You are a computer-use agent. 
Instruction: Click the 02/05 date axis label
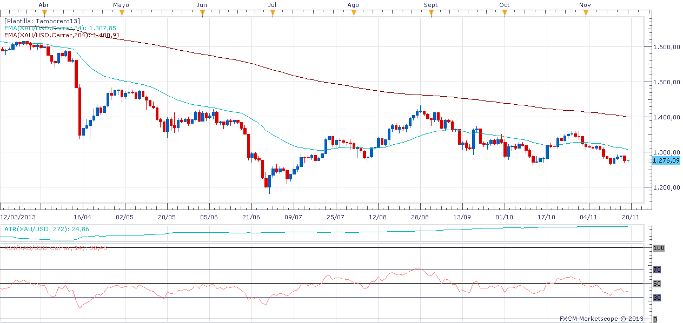pyautogui.click(x=124, y=217)
